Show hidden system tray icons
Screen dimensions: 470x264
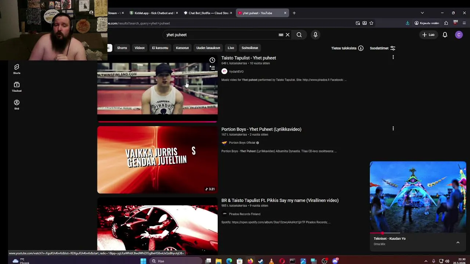[x=426, y=261]
